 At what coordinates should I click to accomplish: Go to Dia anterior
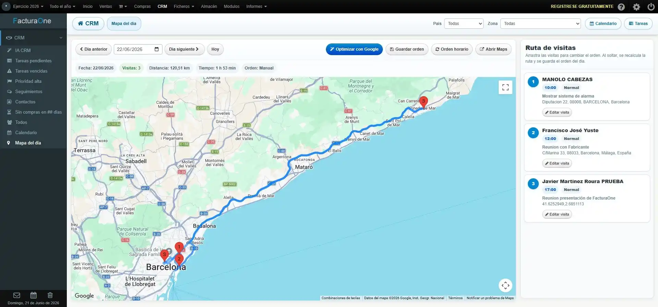pyautogui.click(x=94, y=49)
